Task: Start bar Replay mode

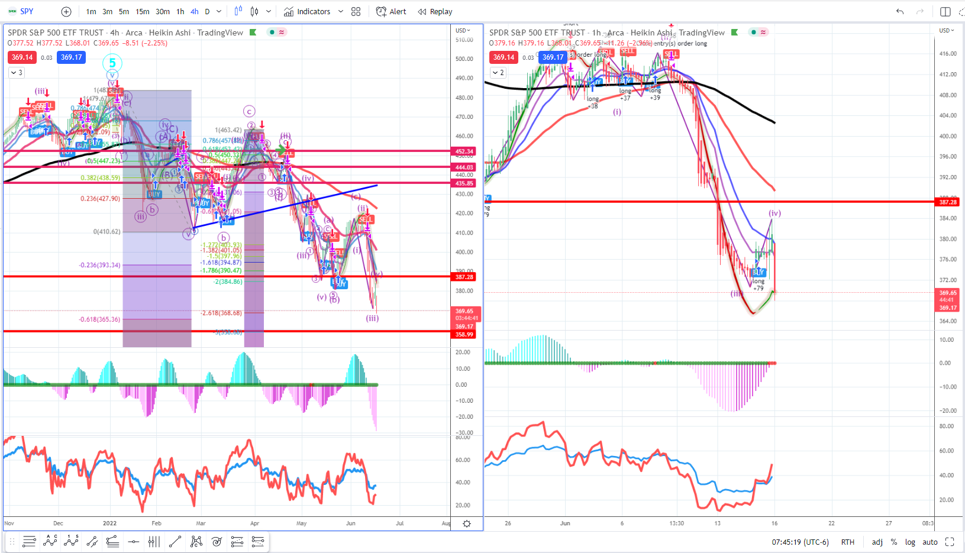Action: (435, 12)
